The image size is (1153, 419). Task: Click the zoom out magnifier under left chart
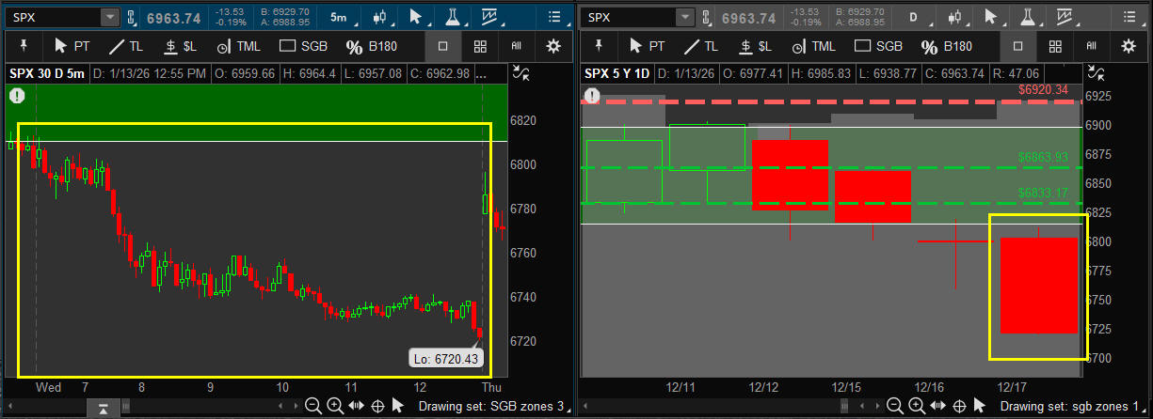(312, 406)
